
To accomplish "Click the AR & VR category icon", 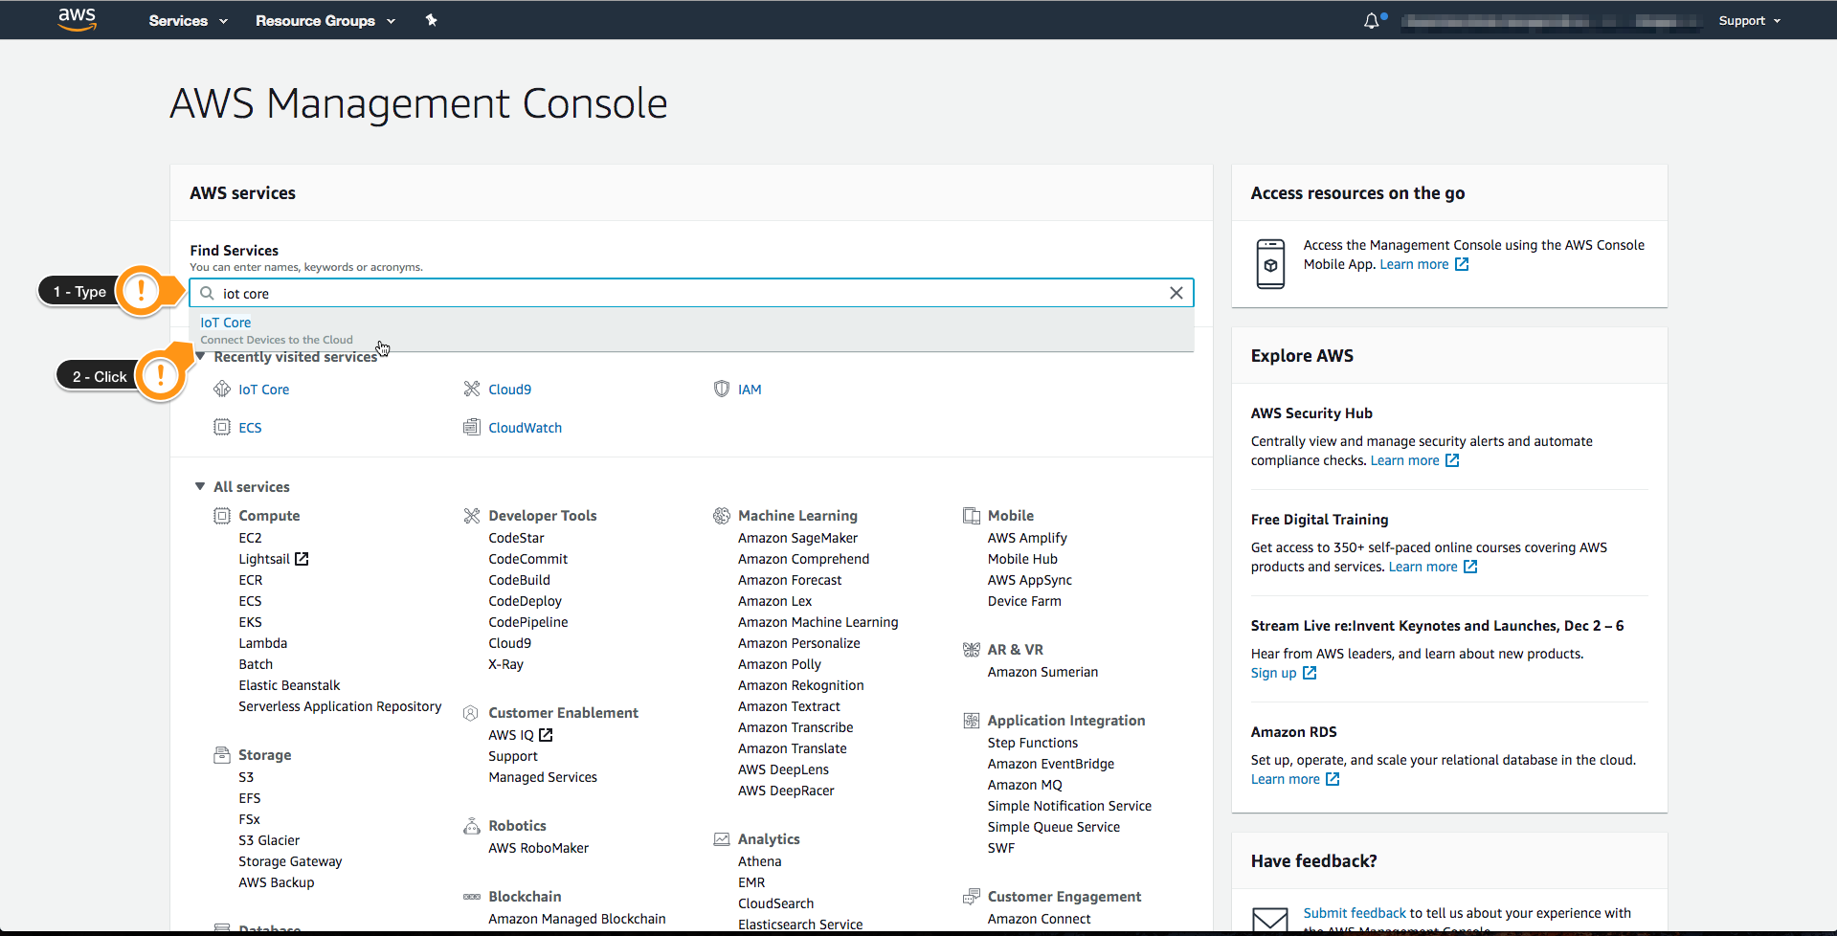I will pyautogui.click(x=972, y=650).
